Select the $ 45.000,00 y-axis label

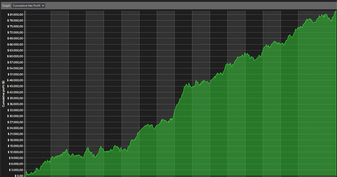pos(15,86)
